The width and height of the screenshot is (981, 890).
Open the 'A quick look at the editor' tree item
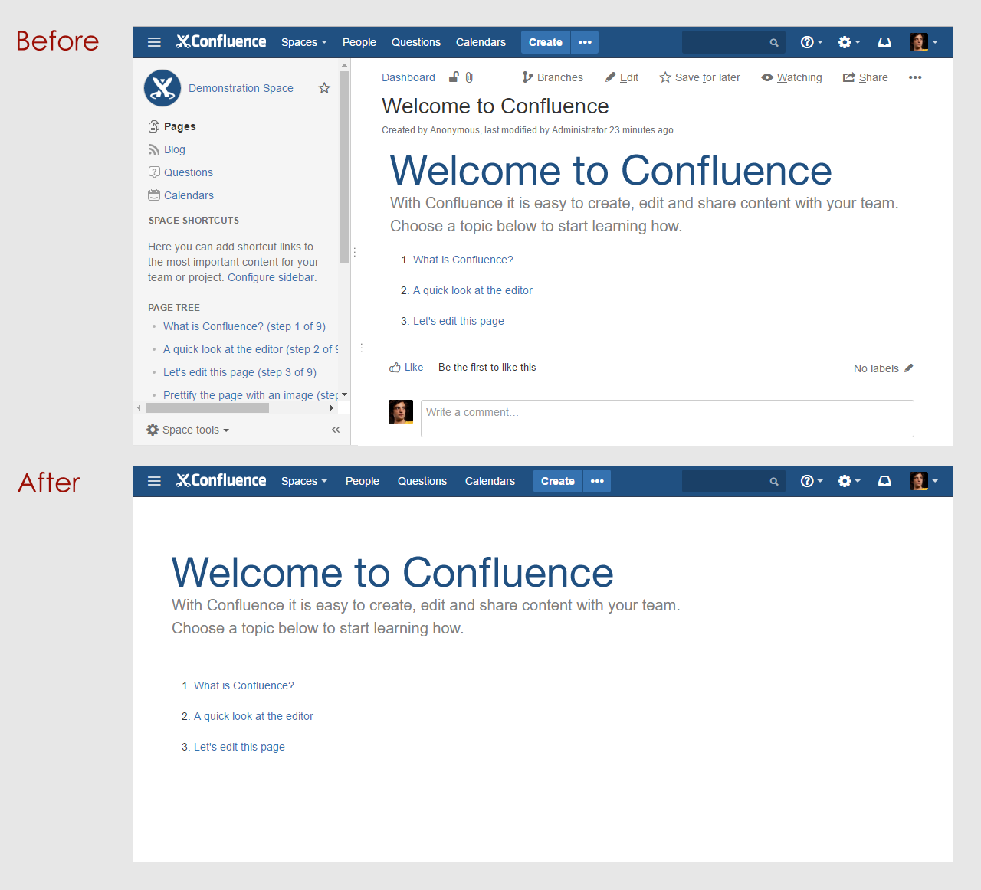251,349
